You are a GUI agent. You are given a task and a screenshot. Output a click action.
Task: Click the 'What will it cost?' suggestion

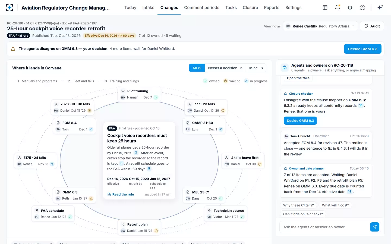click(335, 205)
